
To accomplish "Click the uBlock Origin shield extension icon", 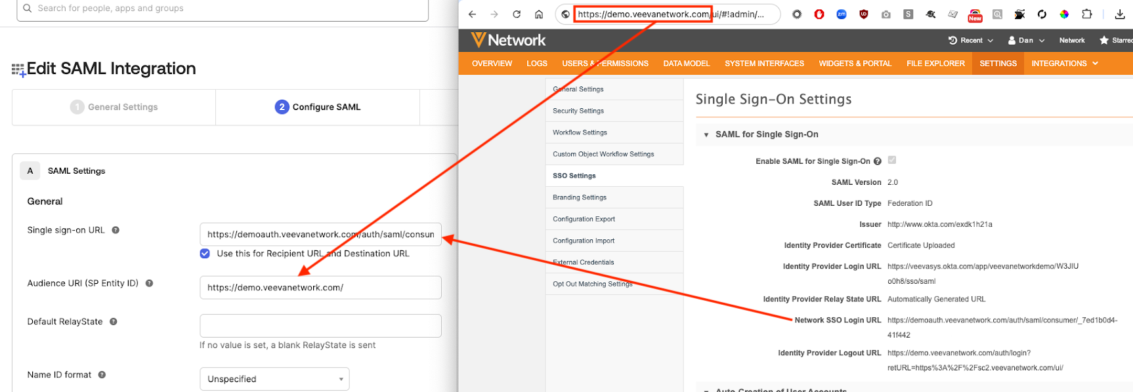I will click(864, 14).
